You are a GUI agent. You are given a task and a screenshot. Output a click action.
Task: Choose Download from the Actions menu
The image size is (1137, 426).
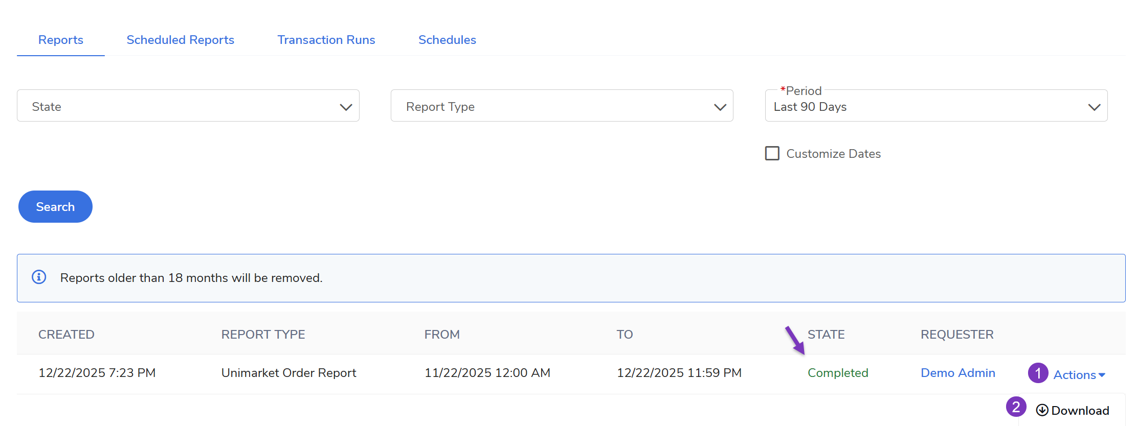(1079, 411)
